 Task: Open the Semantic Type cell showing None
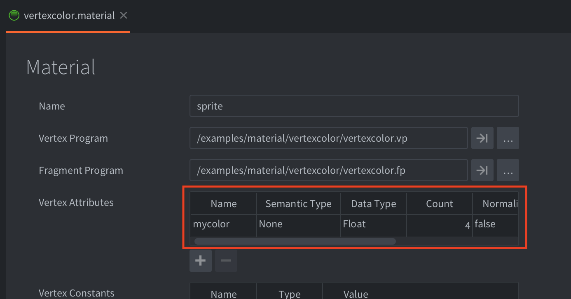[299, 224]
